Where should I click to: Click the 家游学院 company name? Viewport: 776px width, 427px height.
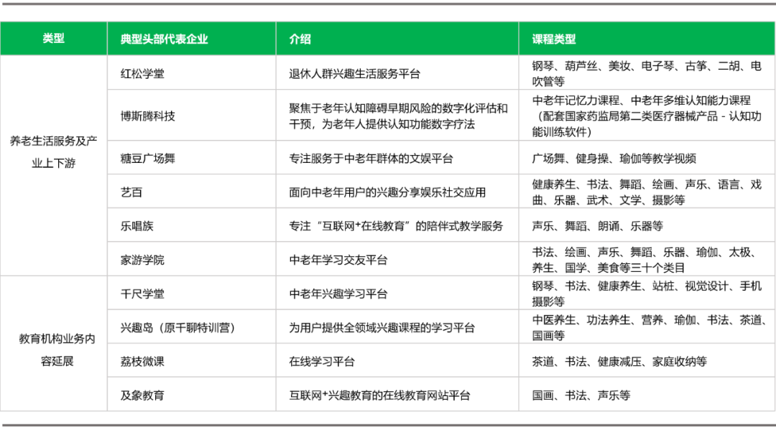142,260
